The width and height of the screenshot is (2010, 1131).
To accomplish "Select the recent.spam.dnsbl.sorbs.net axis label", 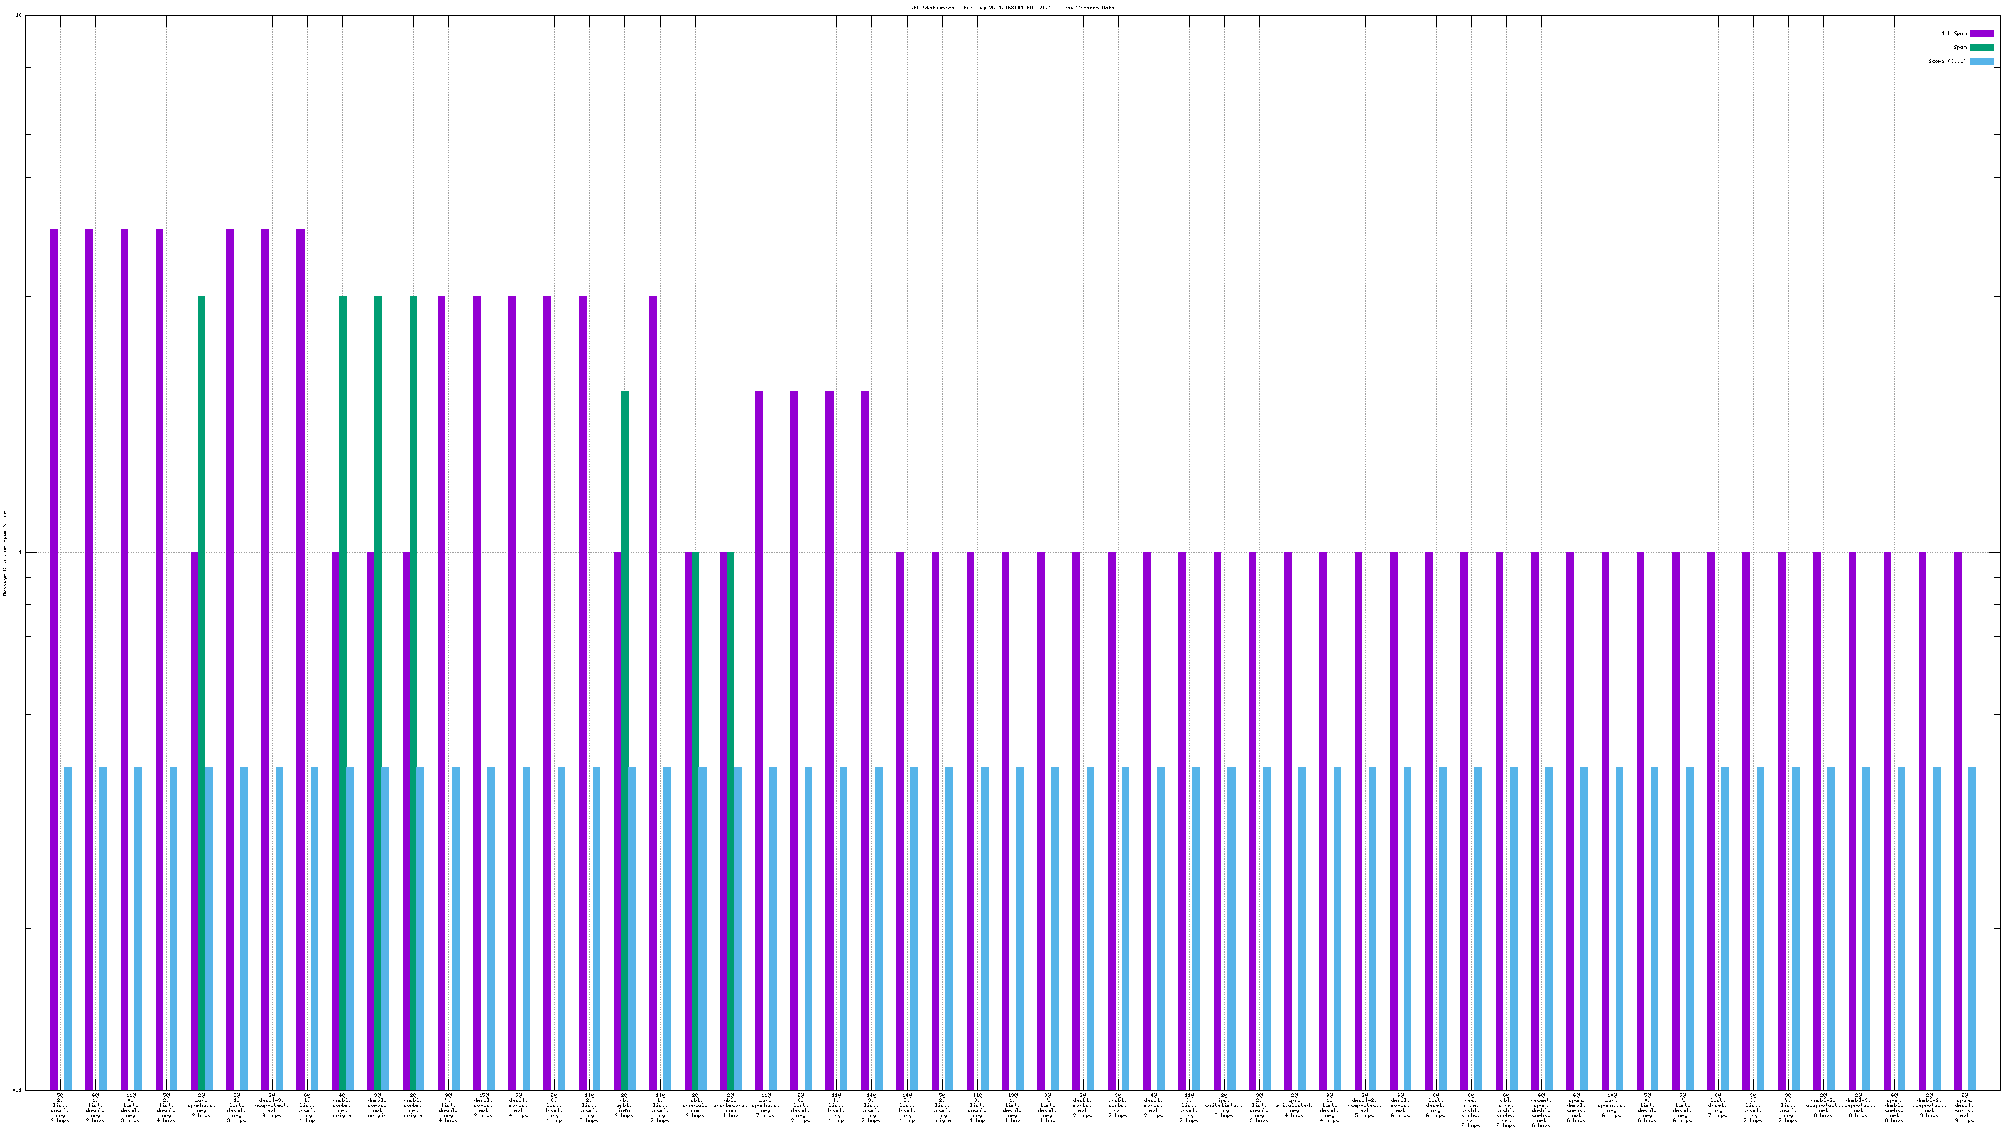I will click(1541, 1110).
